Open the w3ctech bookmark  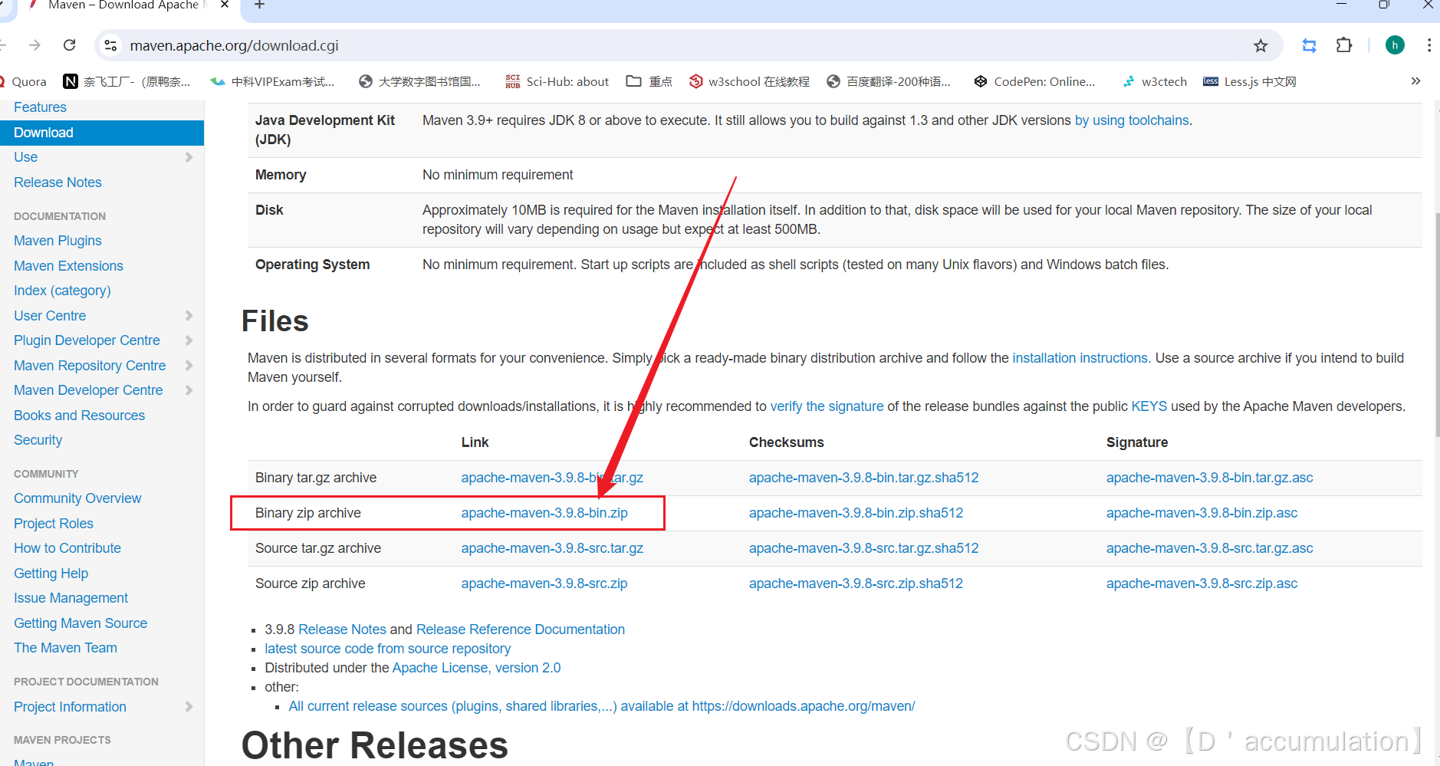point(1155,81)
